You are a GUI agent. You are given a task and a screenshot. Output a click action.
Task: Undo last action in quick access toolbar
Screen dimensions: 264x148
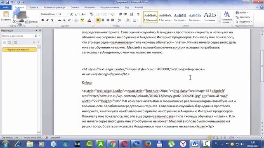[12, 2]
